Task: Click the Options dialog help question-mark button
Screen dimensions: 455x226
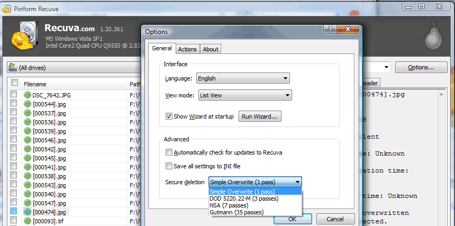Action: [330, 29]
